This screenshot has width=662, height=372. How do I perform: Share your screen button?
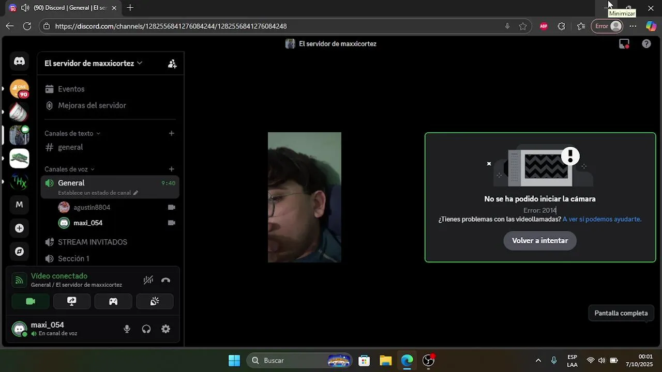point(72,301)
